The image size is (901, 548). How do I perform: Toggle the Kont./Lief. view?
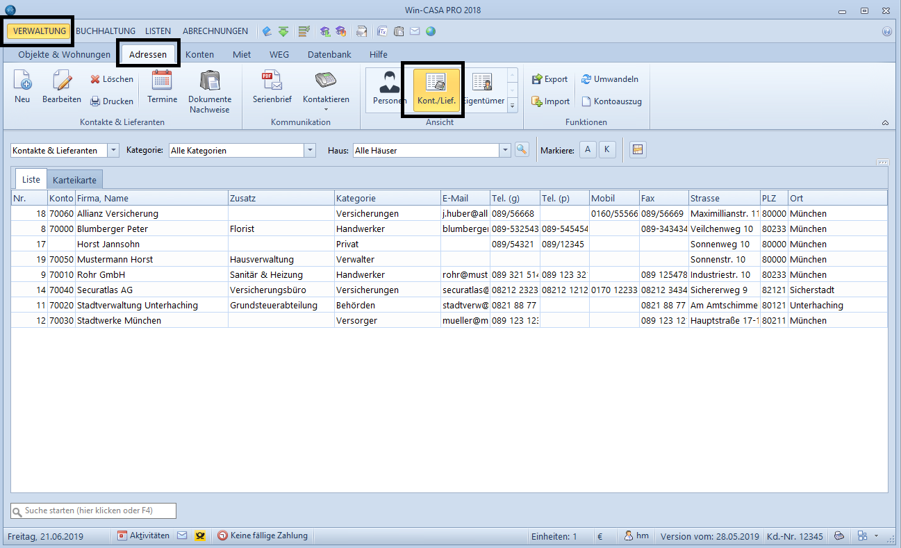(x=436, y=90)
